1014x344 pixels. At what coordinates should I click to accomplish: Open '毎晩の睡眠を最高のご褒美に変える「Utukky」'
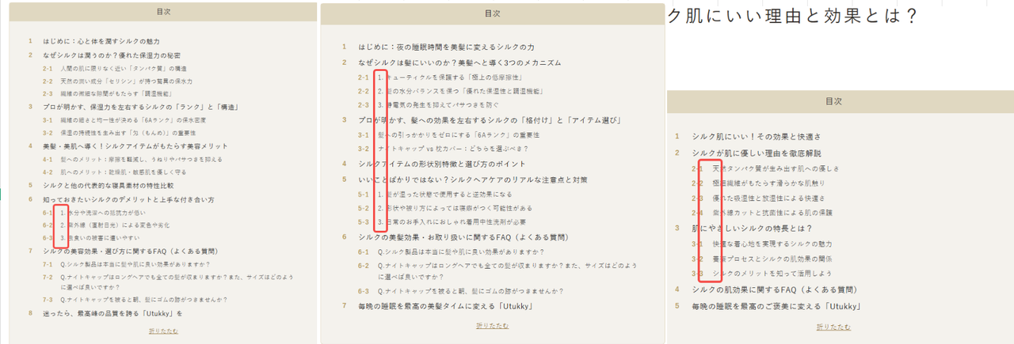click(x=776, y=306)
